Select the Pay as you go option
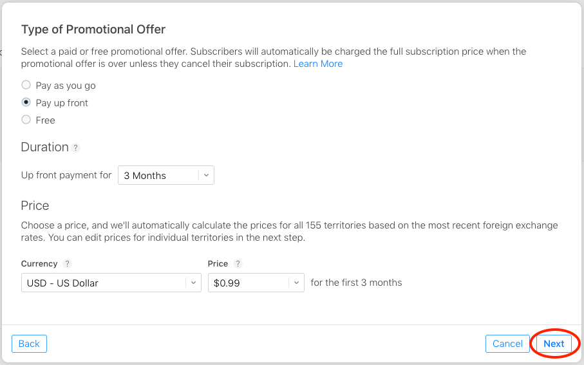 pos(26,85)
